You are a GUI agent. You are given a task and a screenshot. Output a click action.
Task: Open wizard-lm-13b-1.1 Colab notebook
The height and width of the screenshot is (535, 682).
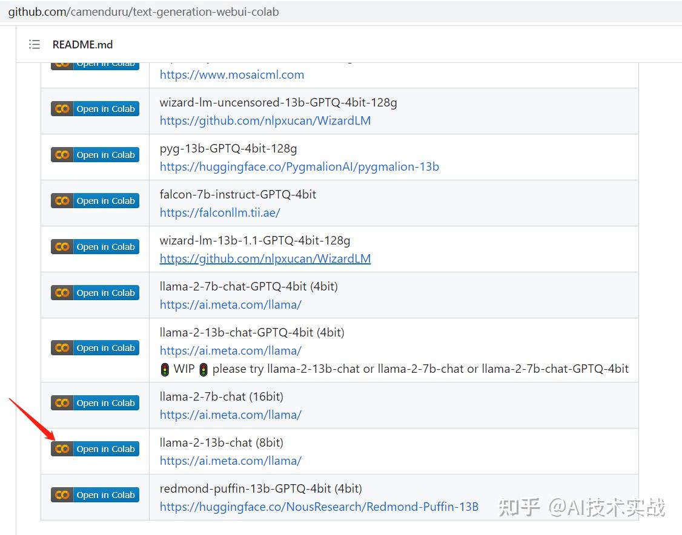[95, 246]
